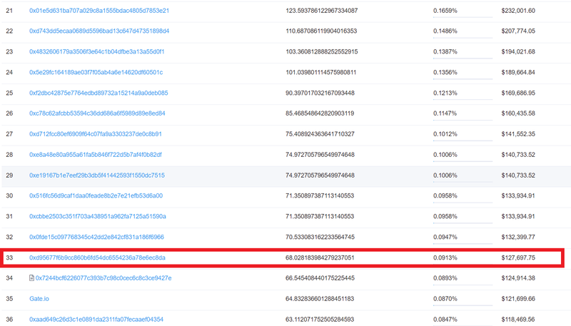Select quantity 70.533083162233564745

[x=320, y=237]
